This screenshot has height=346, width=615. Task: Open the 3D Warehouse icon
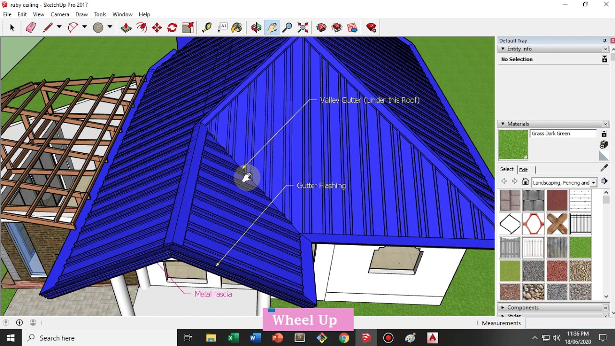coord(321,28)
